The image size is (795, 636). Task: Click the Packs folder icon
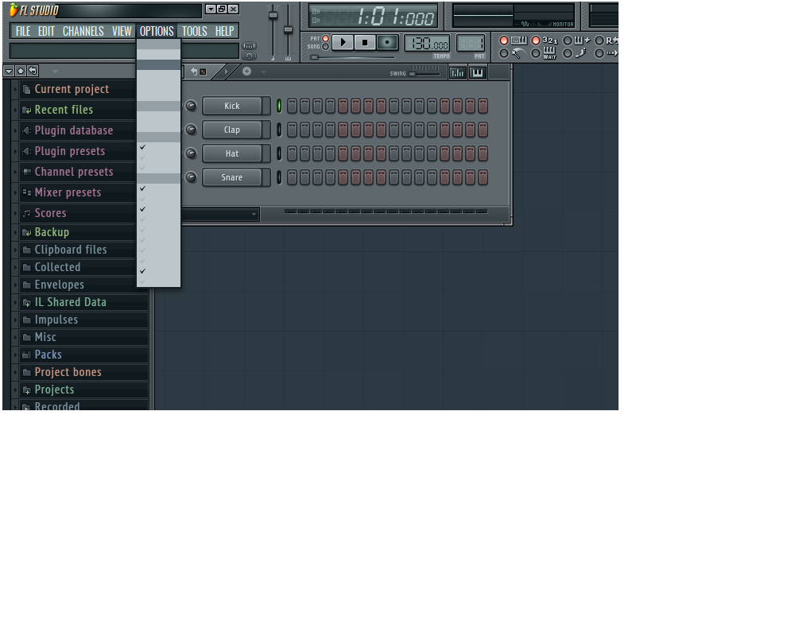(x=27, y=355)
